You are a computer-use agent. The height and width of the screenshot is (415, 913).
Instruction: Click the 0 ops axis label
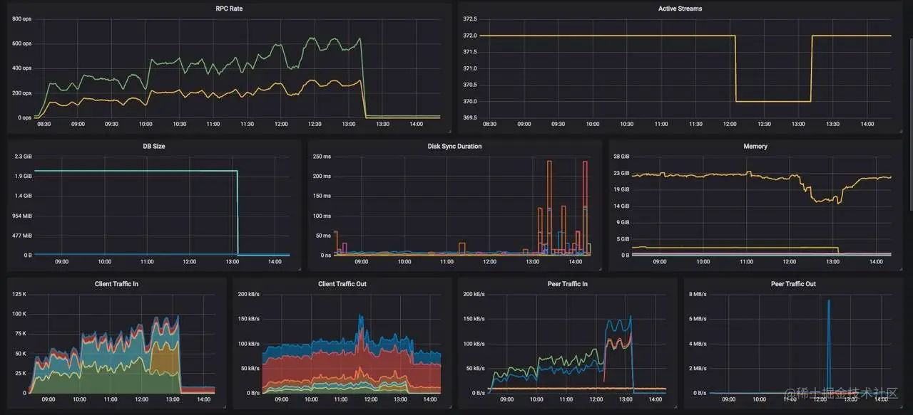(24, 117)
